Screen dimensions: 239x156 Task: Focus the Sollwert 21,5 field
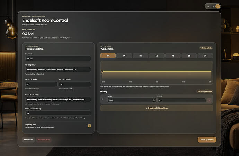click(x=182, y=100)
